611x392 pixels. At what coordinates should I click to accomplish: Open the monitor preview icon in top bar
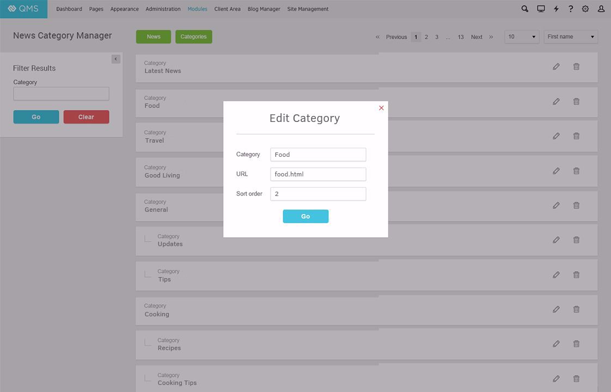pyautogui.click(x=541, y=9)
